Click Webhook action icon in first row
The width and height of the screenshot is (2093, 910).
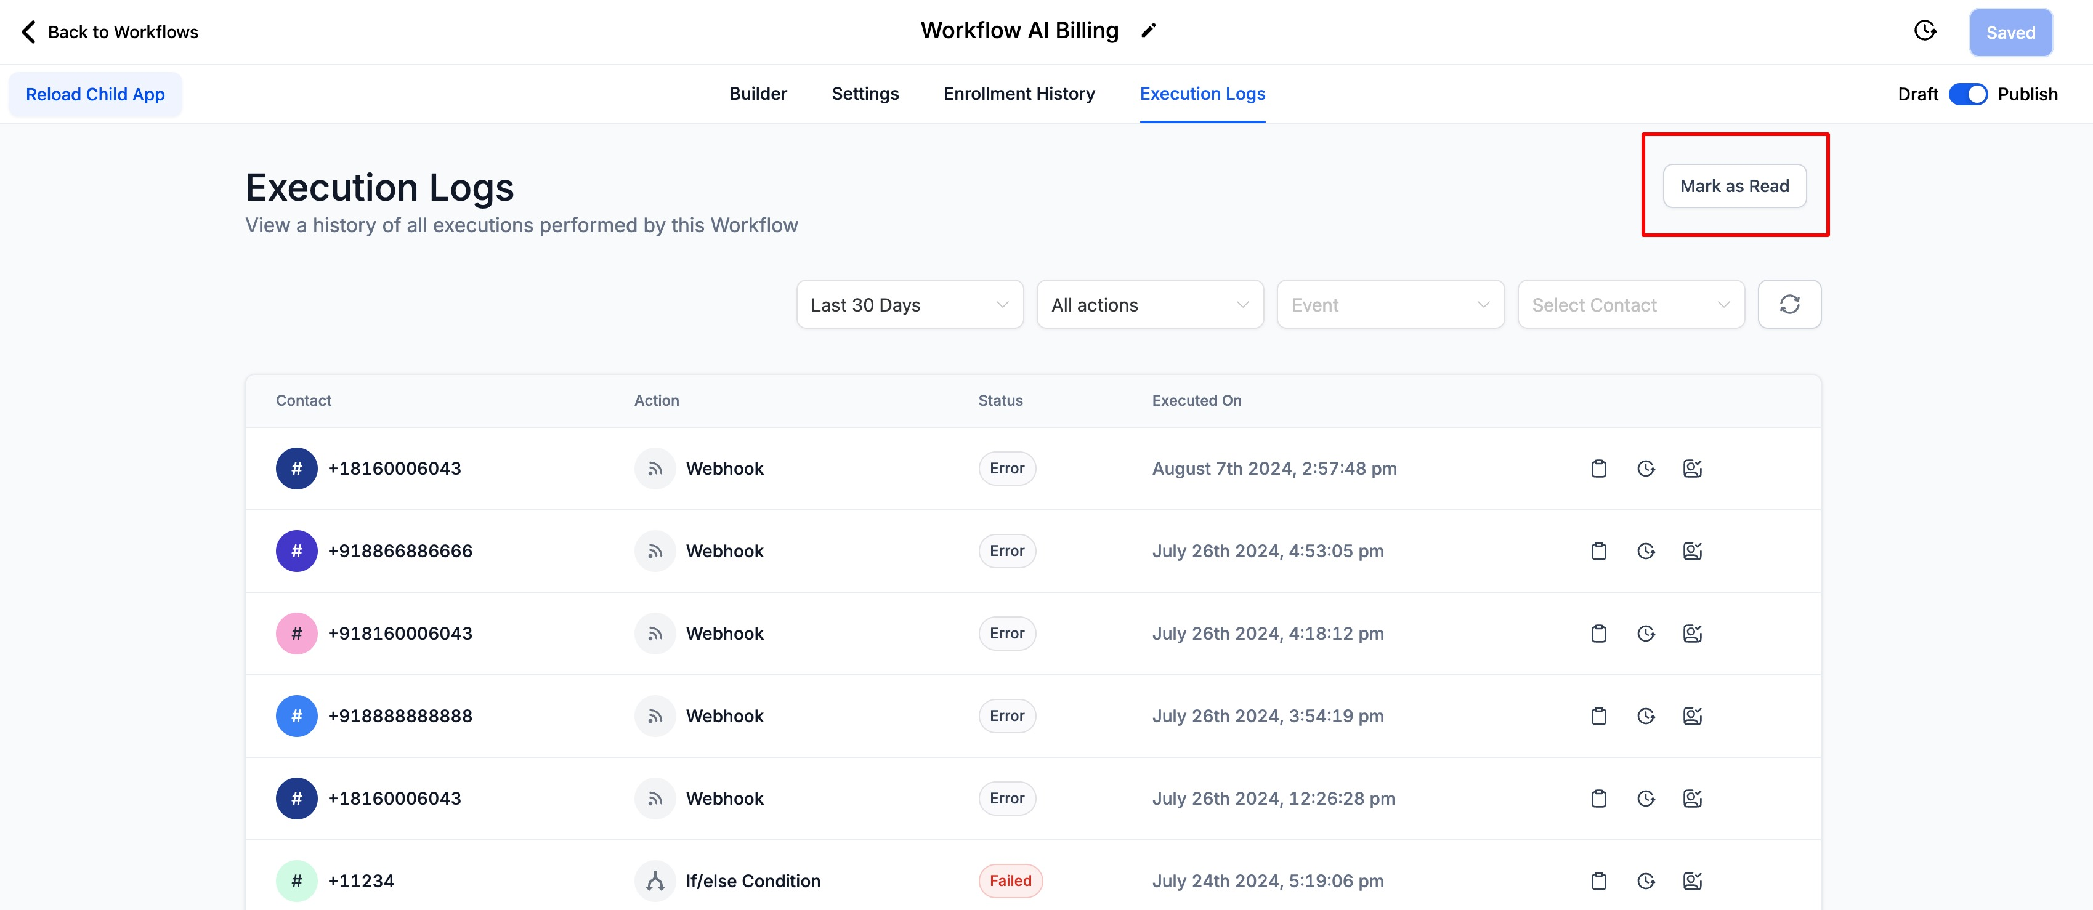tap(655, 469)
